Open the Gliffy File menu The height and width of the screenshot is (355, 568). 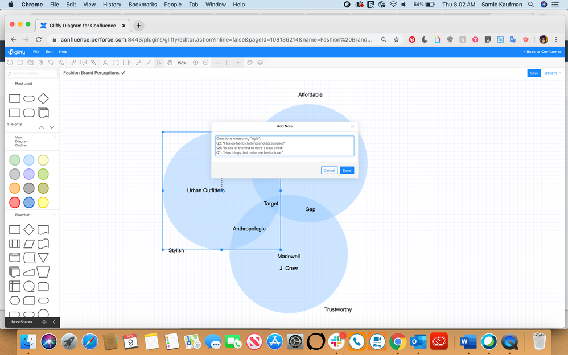tap(36, 52)
